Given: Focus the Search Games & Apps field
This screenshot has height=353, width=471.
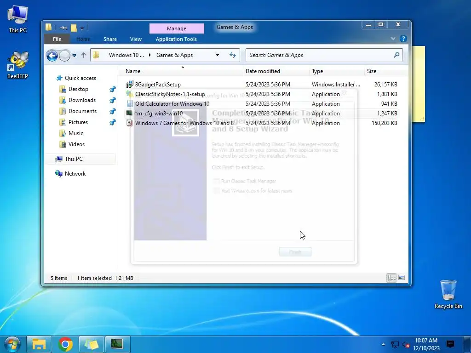Looking at the screenshot, I should pyautogui.click(x=324, y=55).
